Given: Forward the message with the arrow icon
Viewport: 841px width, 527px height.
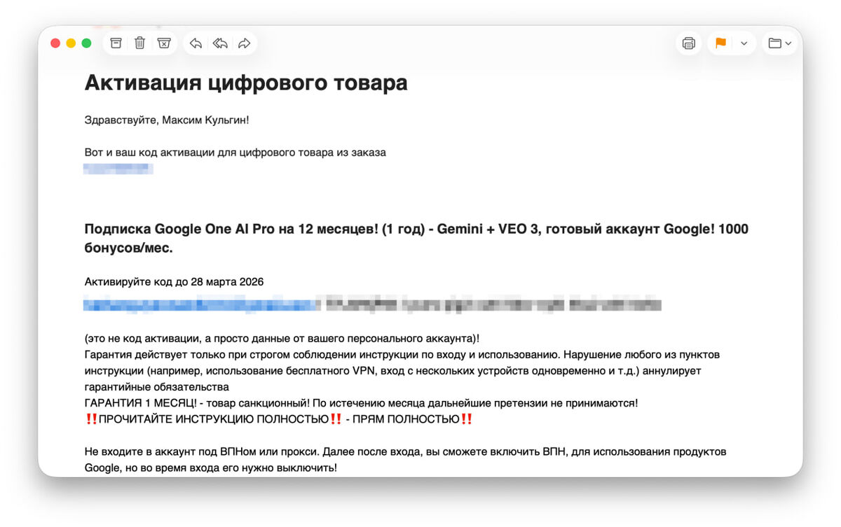Looking at the screenshot, I should (244, 43).
